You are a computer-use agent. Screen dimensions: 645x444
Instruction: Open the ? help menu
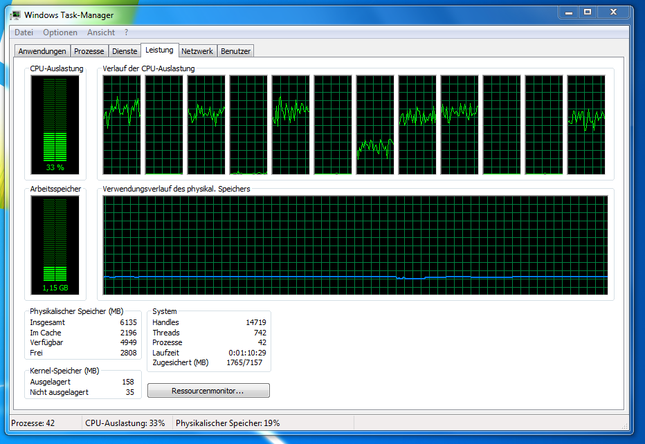point(126,32)
